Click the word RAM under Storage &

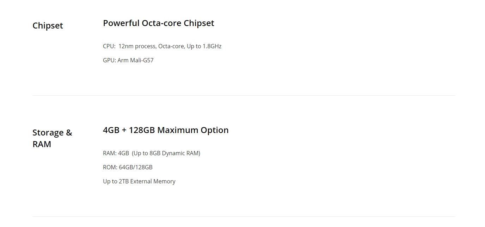point(42,144)
